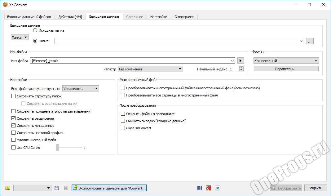331x196 pixels.
Task: Open the Состояние tab
Action: pos(135,17)
